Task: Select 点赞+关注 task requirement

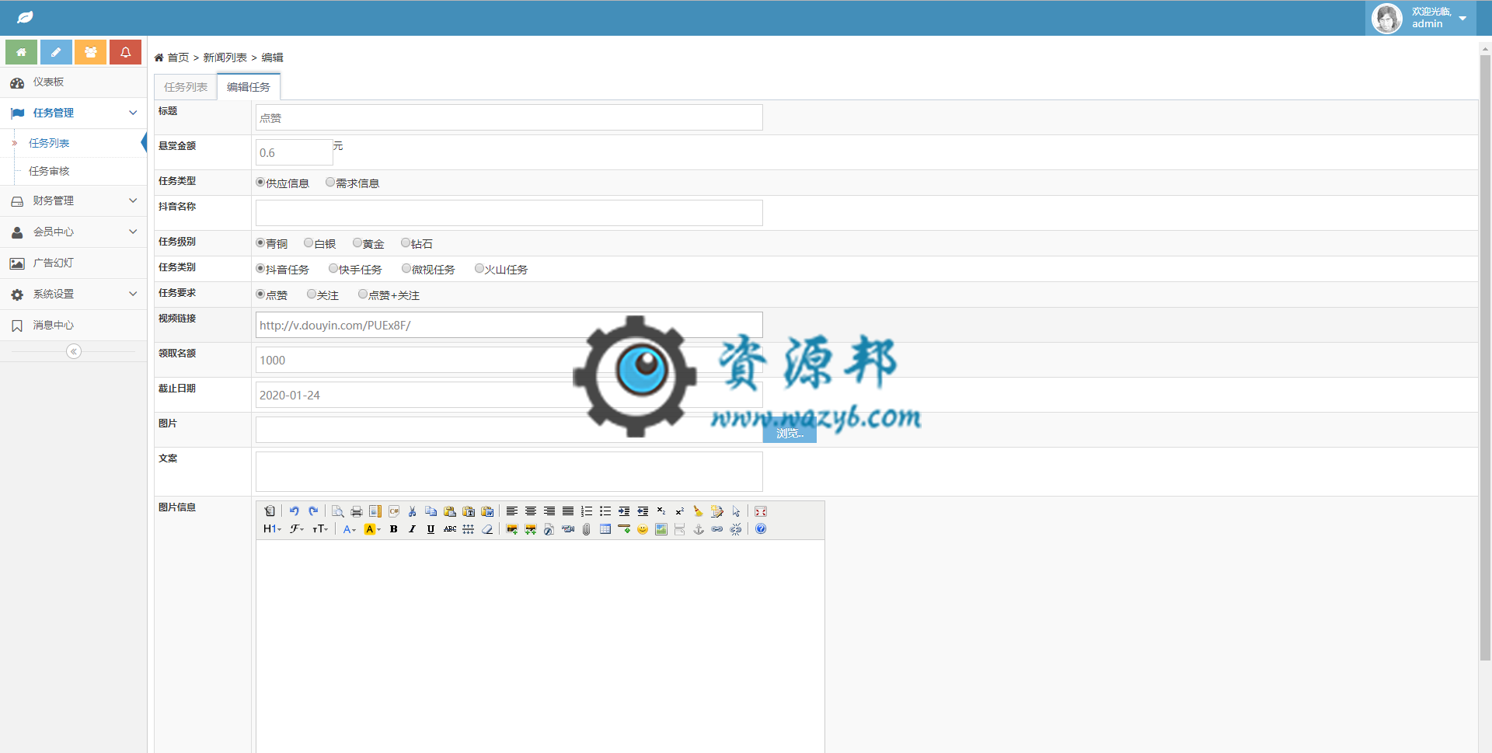Action: click(x=363, y=295)
